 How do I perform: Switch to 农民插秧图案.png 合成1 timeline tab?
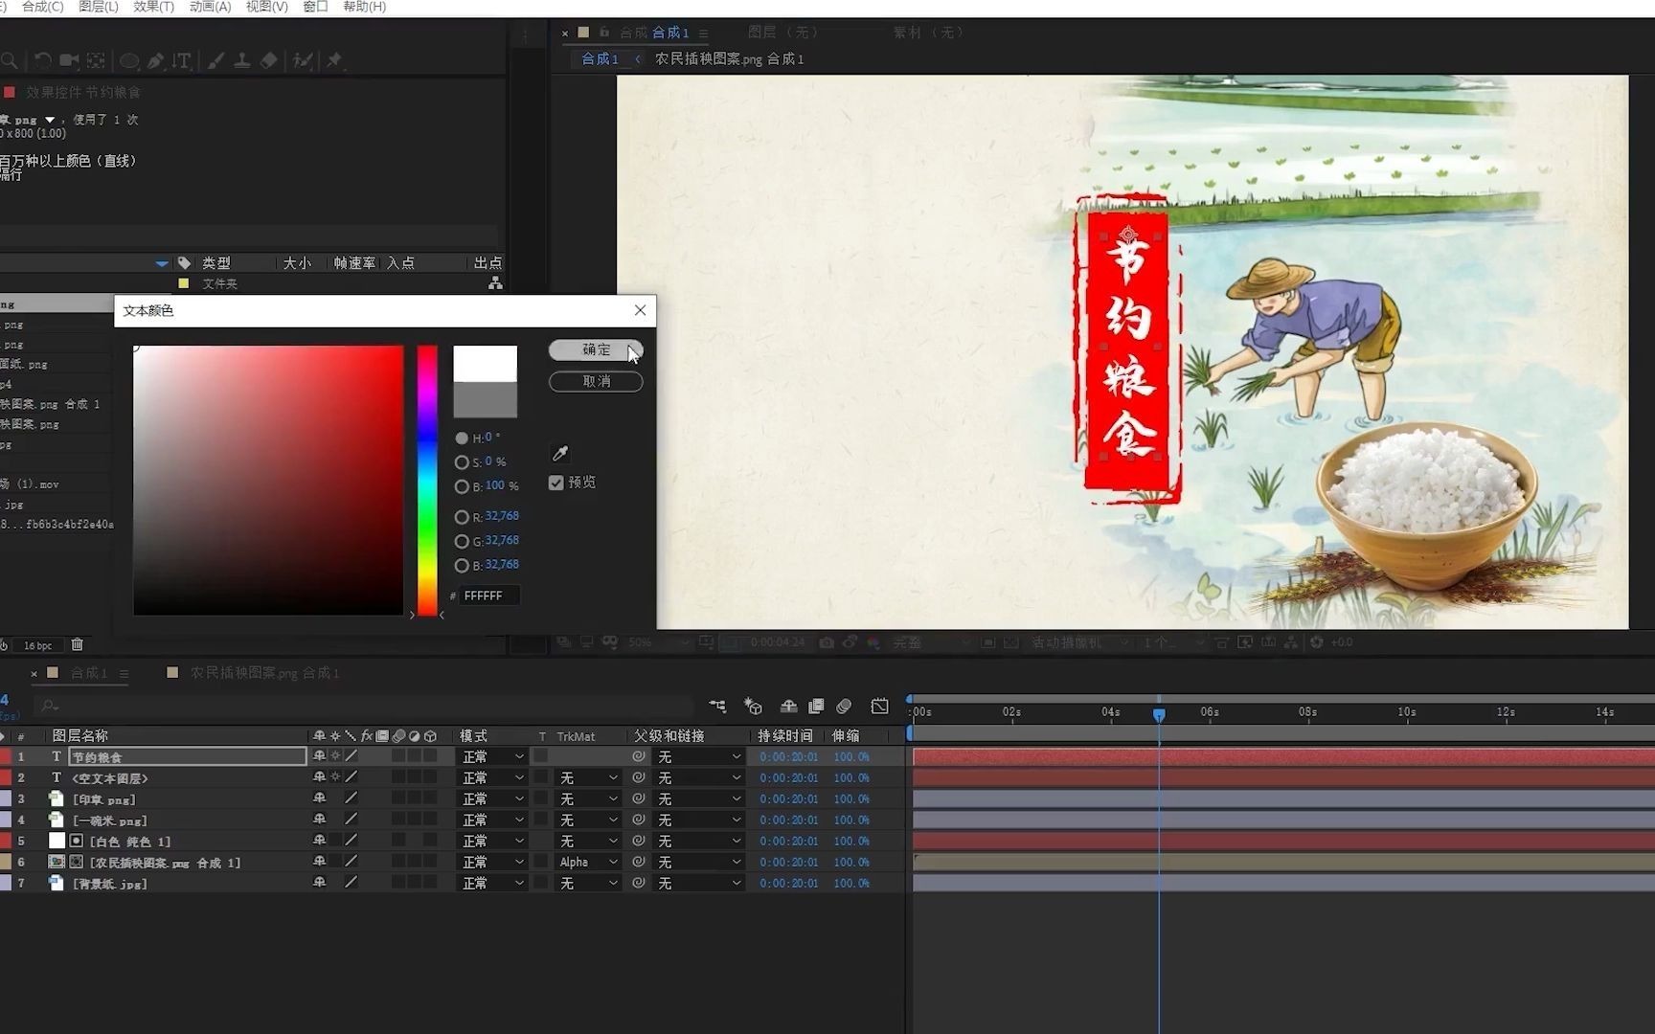pyautogui.click(x=263, y=673)
